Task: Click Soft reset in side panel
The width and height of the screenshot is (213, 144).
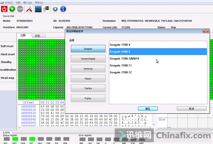Action: pos(7,46)
